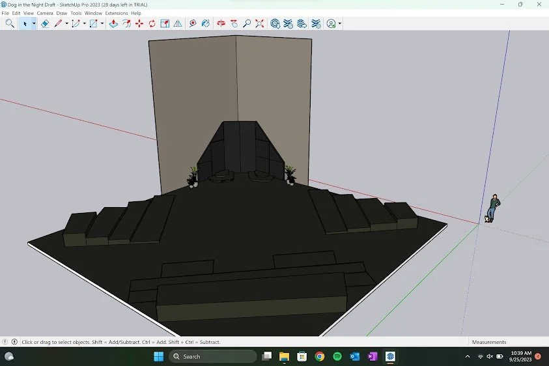Select the Select arrow tool
The height and width of the screenshot is (366, 549).
[x=25, y=23]
